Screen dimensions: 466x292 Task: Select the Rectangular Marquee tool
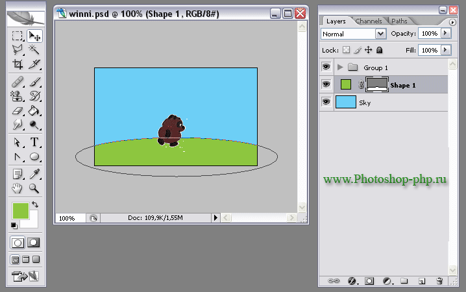18,36
